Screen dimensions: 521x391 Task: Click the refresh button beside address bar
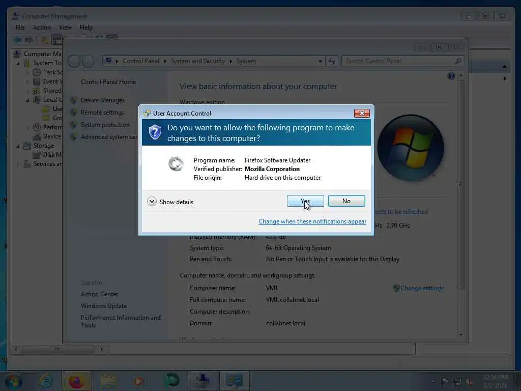[x=331, y=61]
